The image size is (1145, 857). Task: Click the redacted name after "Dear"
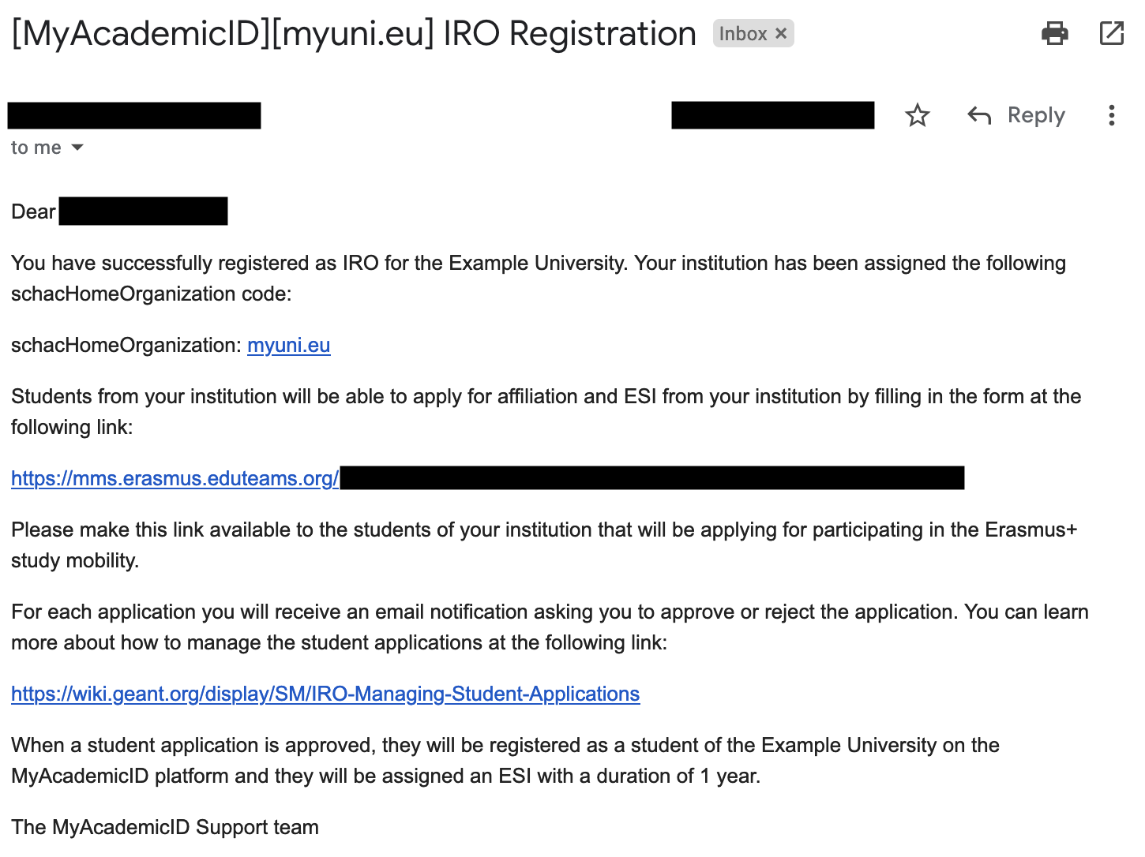(143, 211)
